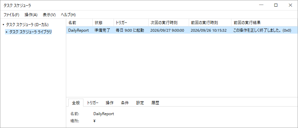Open the 表示(V) menu
The height and width of the screenshot is (128, 298).
pos(49,15)
